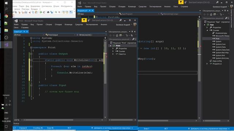This screenshot has width=234, height=131.
Task: Expand the Properties node in Print project
Action: click(x=113, y=48)
